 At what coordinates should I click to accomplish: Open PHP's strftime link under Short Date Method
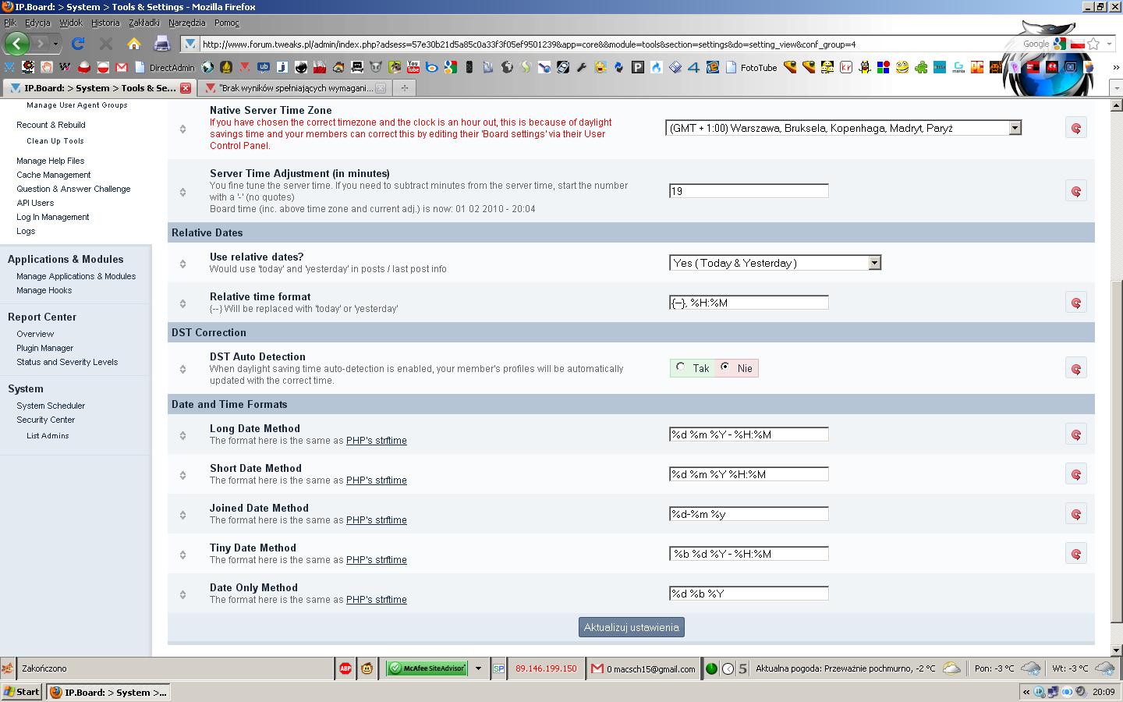(x=376, y=480)
